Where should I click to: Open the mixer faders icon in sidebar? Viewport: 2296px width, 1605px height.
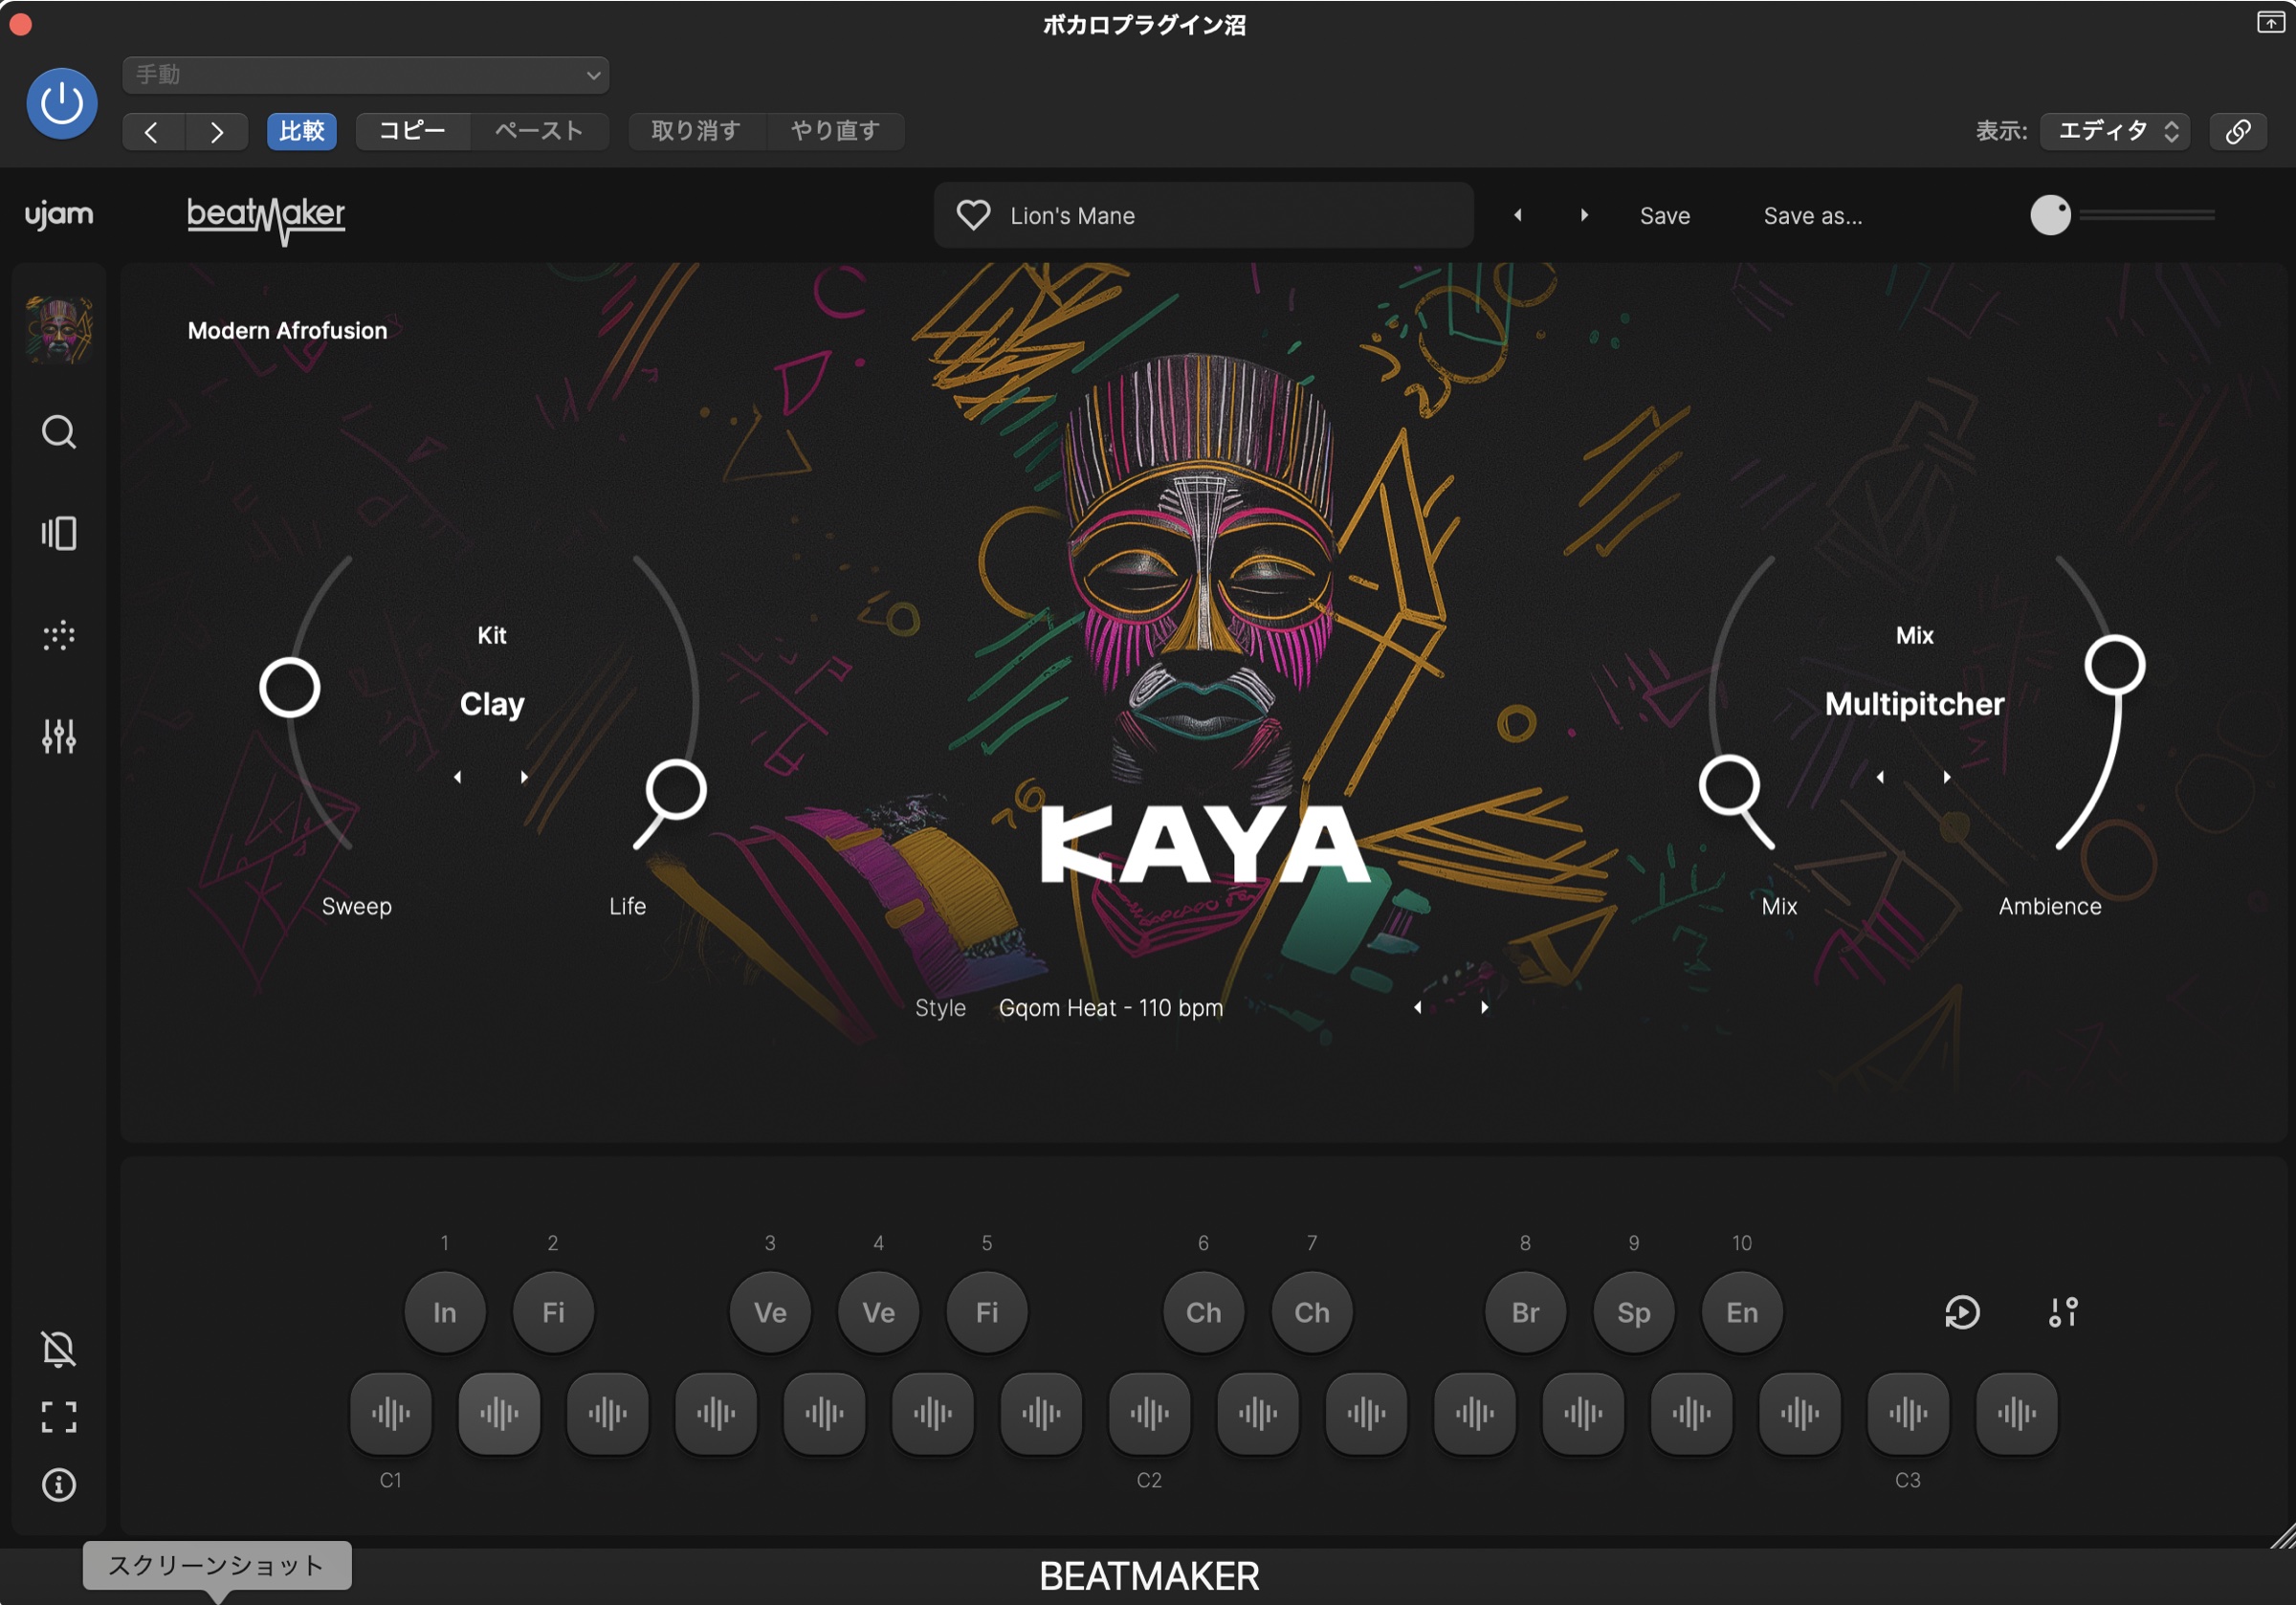[x=59, y=736]
